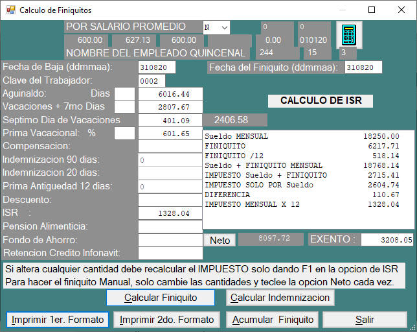Select the Prima Vacacional percent box
Viewport: 417px width, 332px height.
(x=124, y=134)
